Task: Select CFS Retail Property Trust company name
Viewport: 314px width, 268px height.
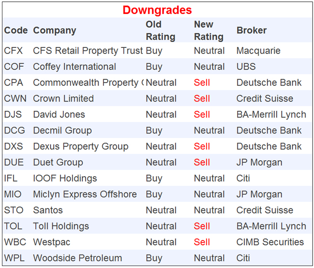Action: (x=88, y=51)
